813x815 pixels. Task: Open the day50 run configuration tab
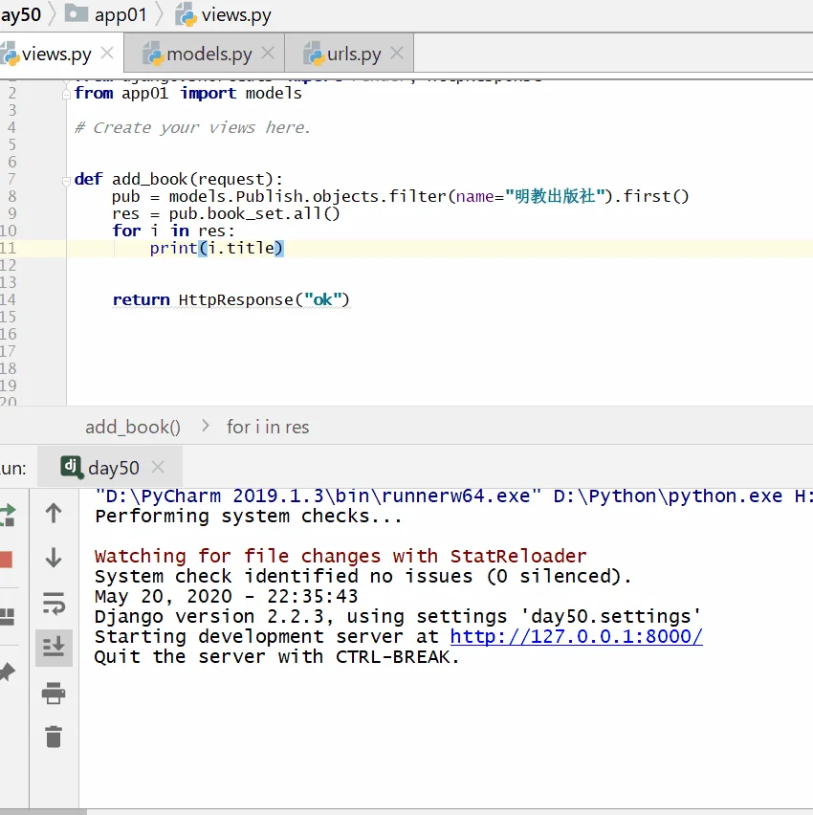[111, 467]
